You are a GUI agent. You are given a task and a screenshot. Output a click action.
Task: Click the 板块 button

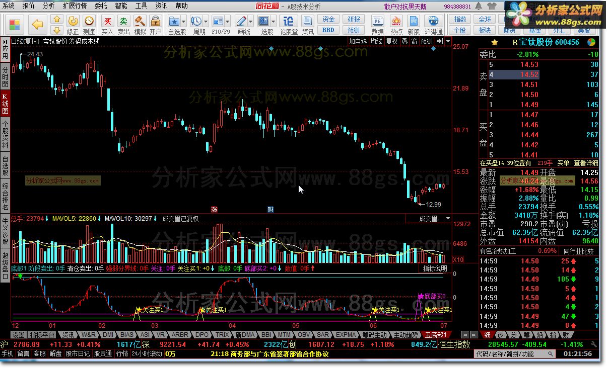[x=485, y=30]
